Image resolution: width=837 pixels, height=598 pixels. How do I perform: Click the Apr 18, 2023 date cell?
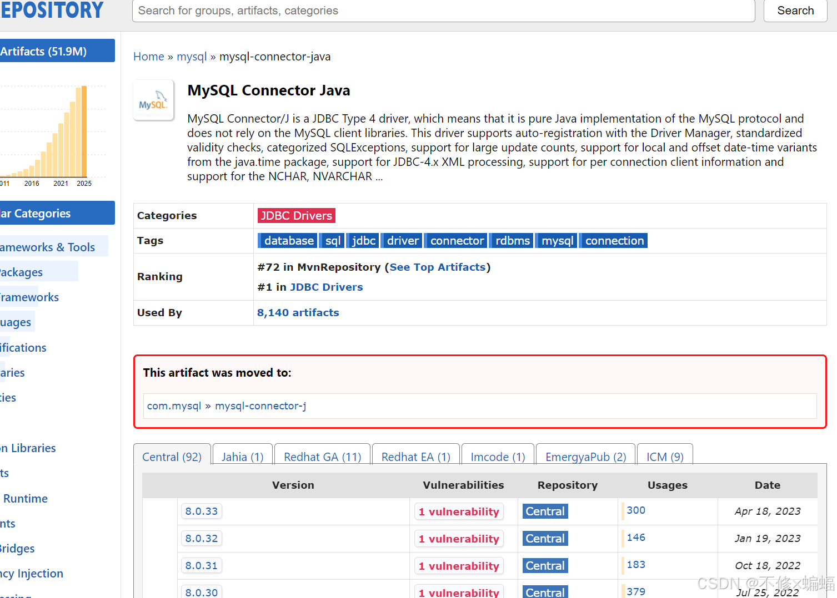768,511
